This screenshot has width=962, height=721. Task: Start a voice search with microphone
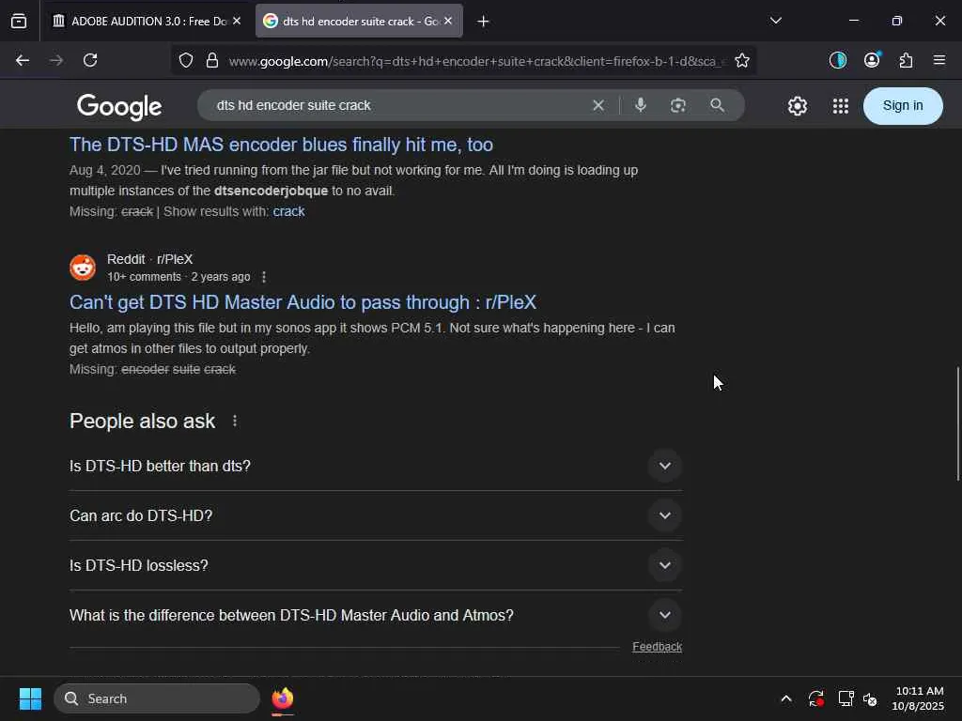click(641, 105)
